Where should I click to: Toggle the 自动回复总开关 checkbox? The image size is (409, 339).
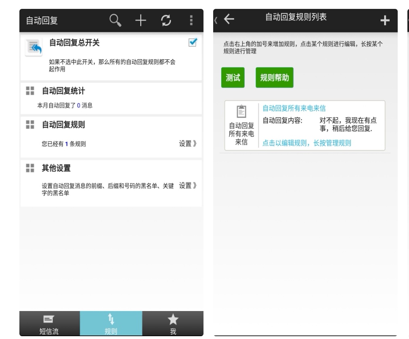(x=193, y=42)
